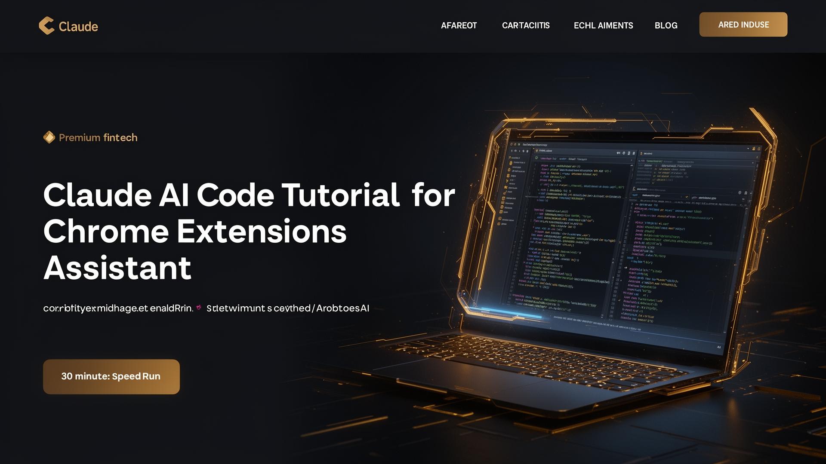Click the small pink icon in the subtitle
Viewport: 826px width, 464px height.
(199, 308)
